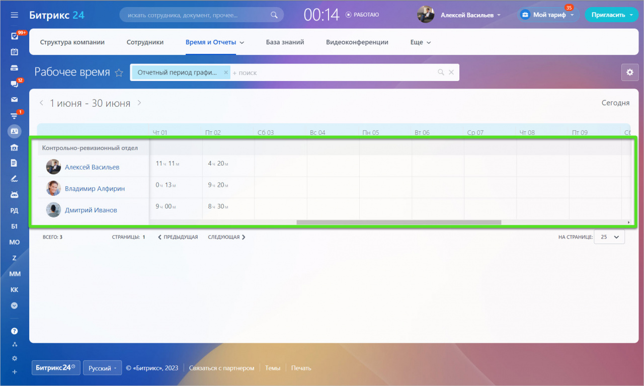Open the Б1 sidebar shortcut
Image resolution: width=644 pixels, height=386 pixels.
pyautogui.click(x=14, y=226)
